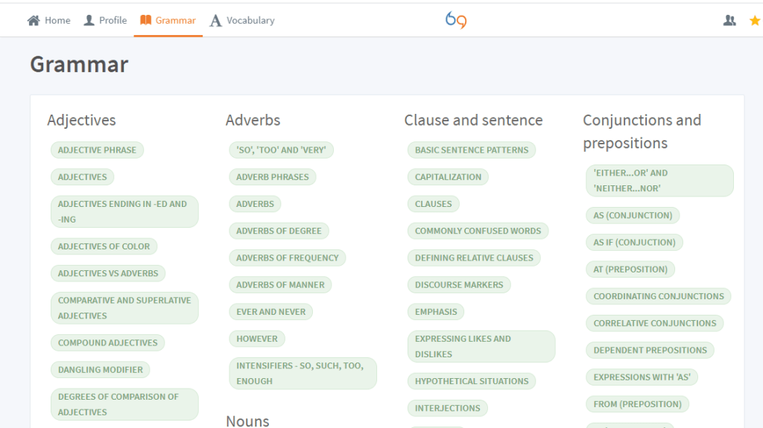This screenshot has height=428, width=763.
Task: Click the However adverb tag
Action: coord(256,339)
